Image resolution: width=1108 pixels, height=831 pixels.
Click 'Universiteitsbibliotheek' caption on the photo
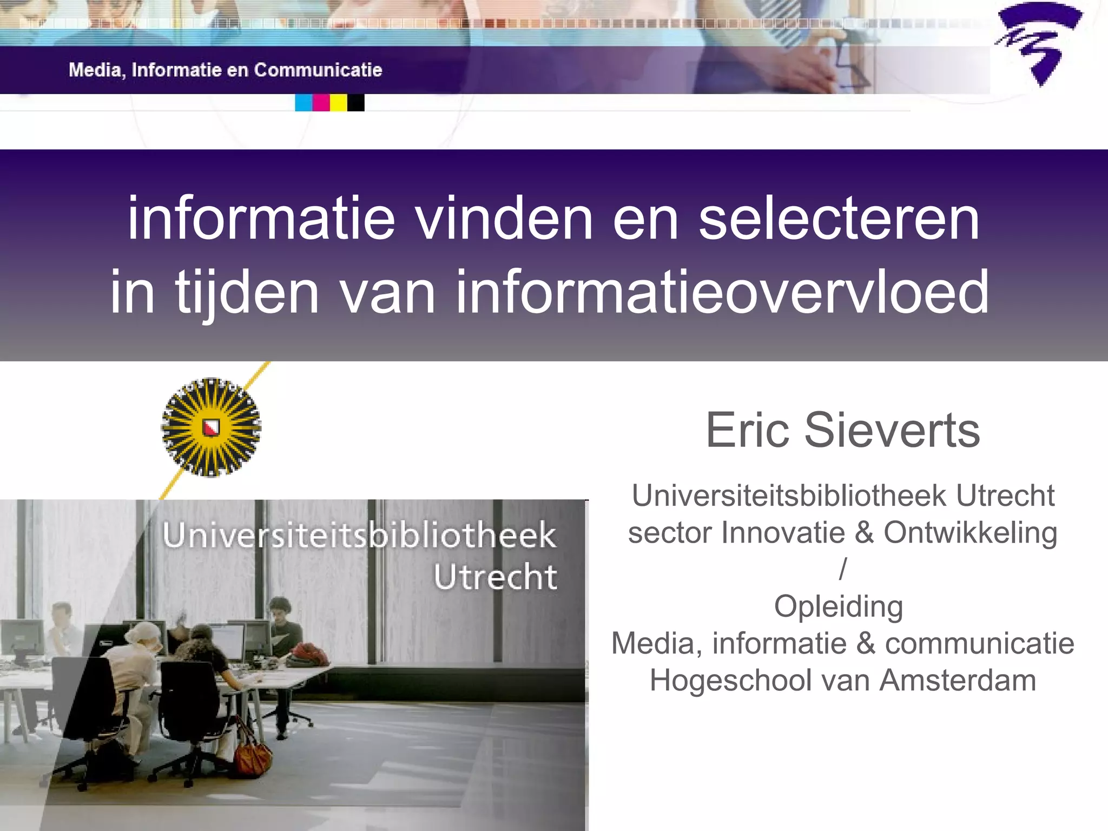[359, 536]
